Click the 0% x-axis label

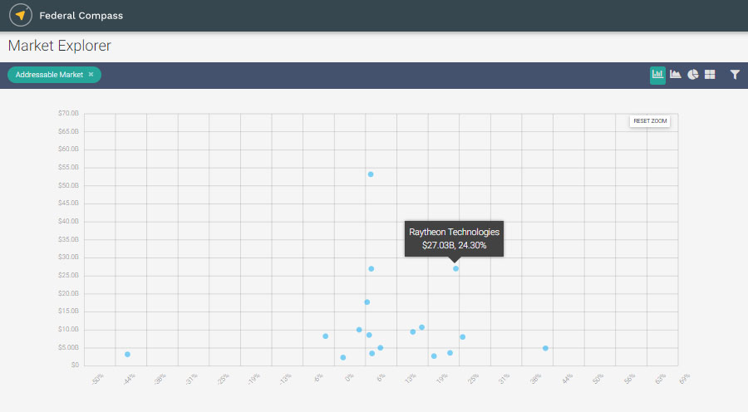pyautogui.click(x=350, y=377)
